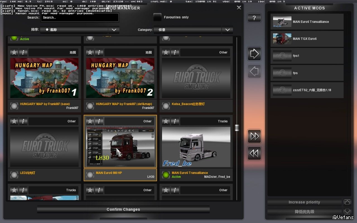Select MAN TGX Euro6 in active mods
Image resolution: width=357 pixels, height=223 pixels.
point(307,39)
